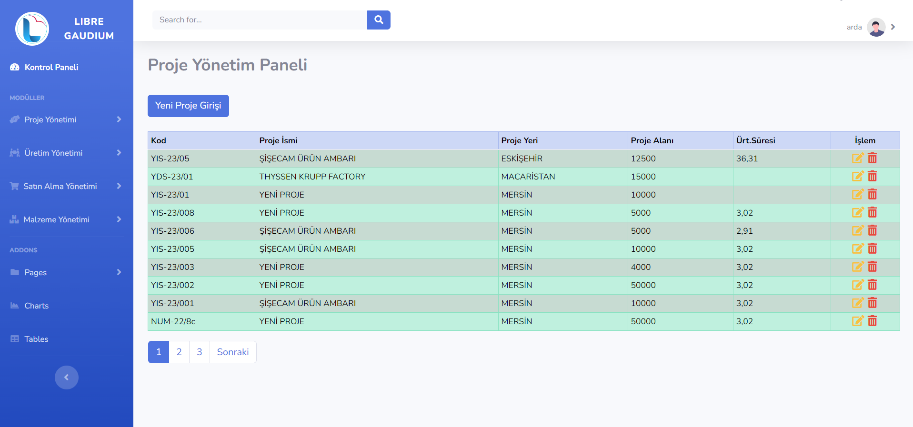Click the magnifier search button

click(379, 20)
